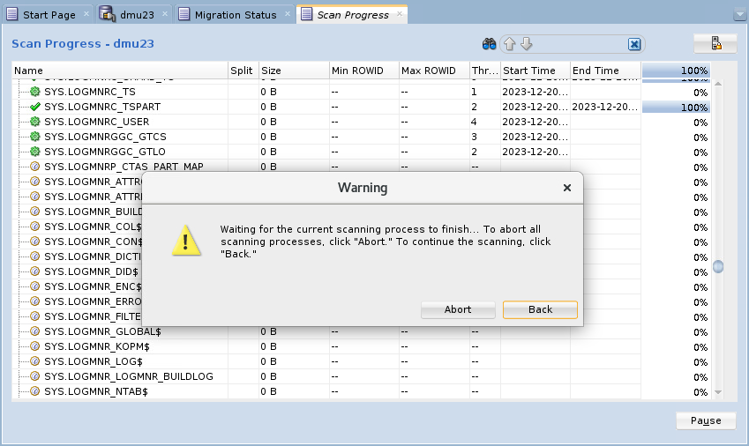
Task: Select the Scan Progress tab
Action: point(353,15)
